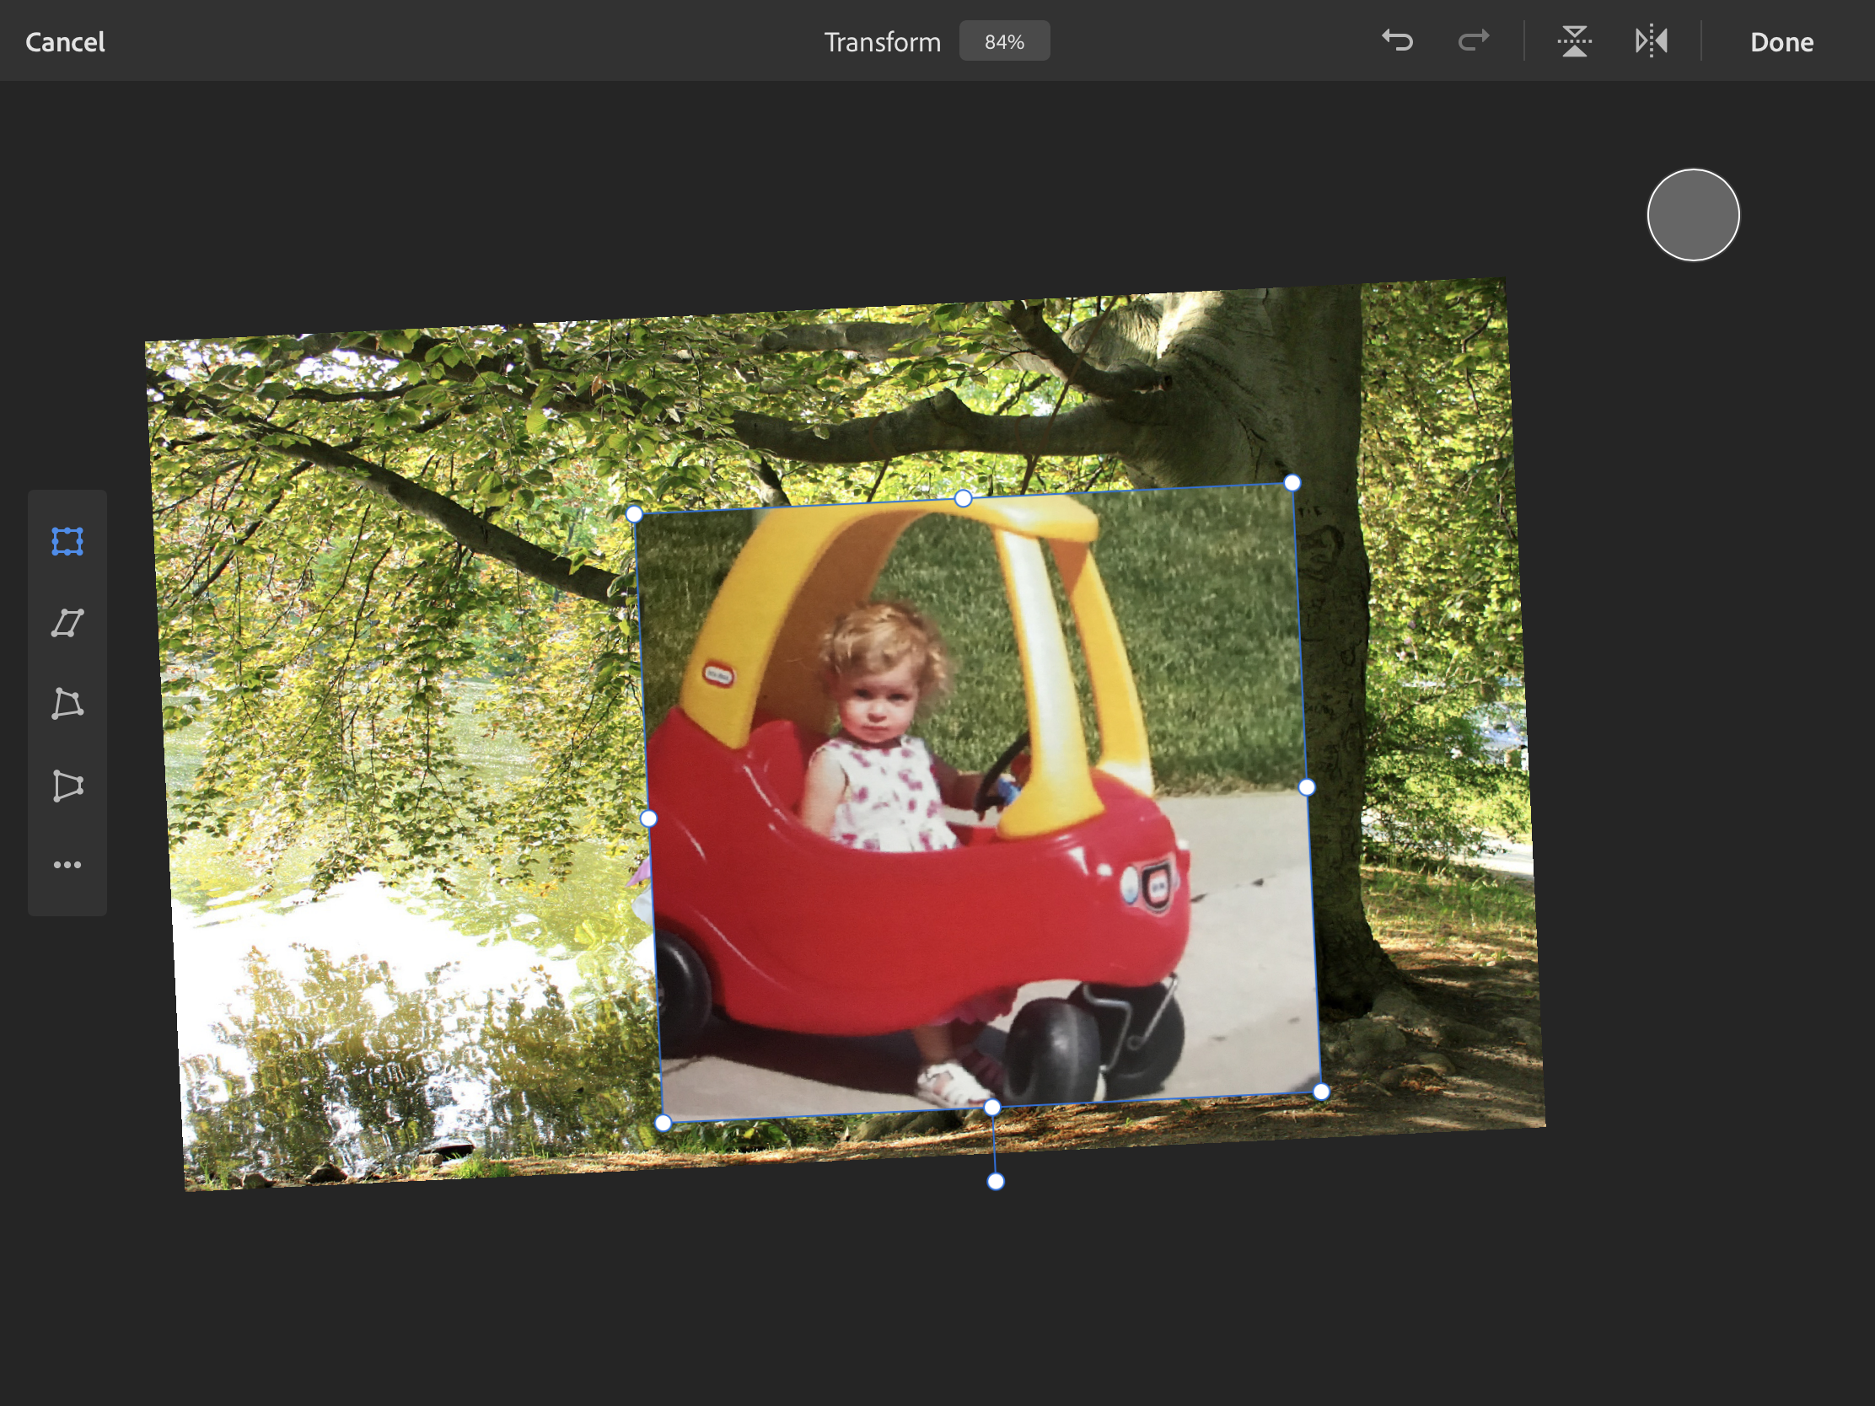The height and width of the screenshot is (1406, 1875).
Task: Flip the layer vertically
Action: tap(1574, 40)
